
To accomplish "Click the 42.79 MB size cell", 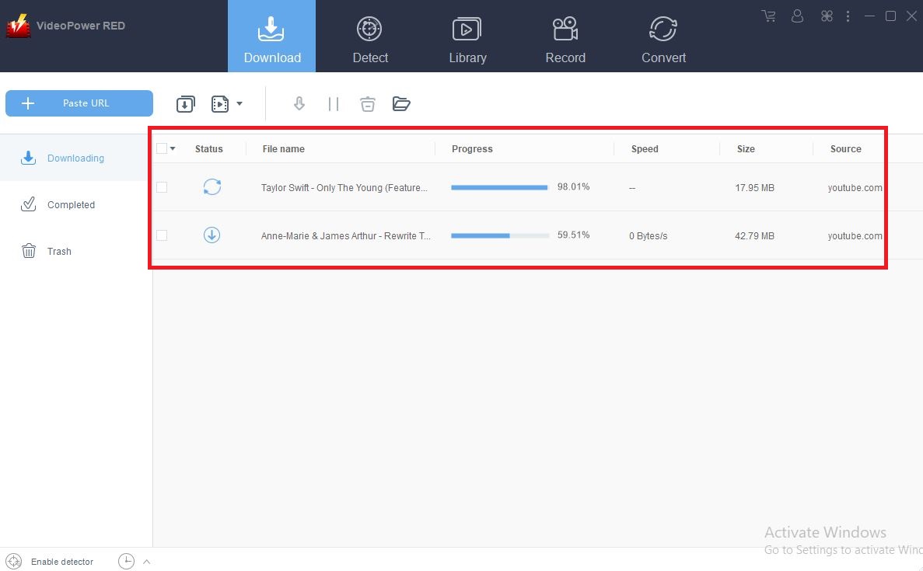I will coord(754,236).
